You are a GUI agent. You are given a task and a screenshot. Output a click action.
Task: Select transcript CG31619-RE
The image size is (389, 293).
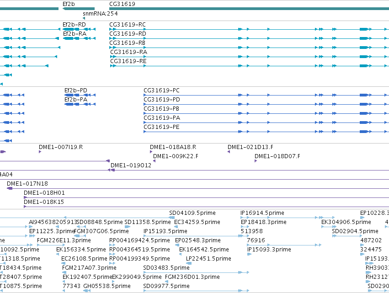(128, 61)
